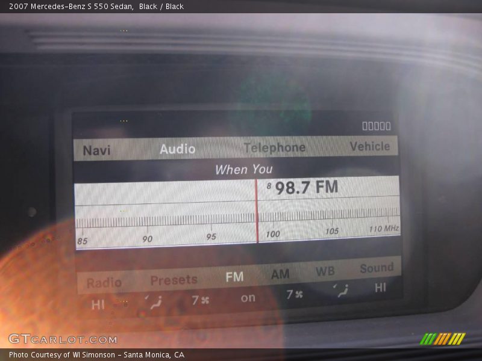Click the colored striped logo icon

(x=442, y=339)
